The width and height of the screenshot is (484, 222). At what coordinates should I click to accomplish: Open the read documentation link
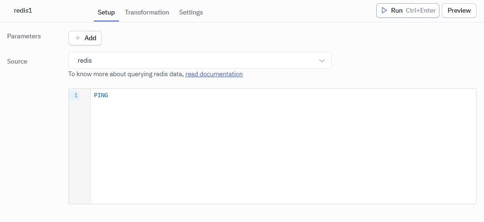pos(214,74)
